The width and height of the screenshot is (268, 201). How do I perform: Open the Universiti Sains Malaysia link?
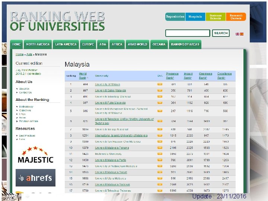tap(111, 90)
